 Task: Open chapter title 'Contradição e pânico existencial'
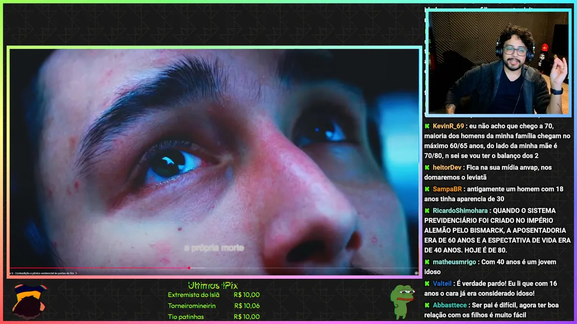43,273
